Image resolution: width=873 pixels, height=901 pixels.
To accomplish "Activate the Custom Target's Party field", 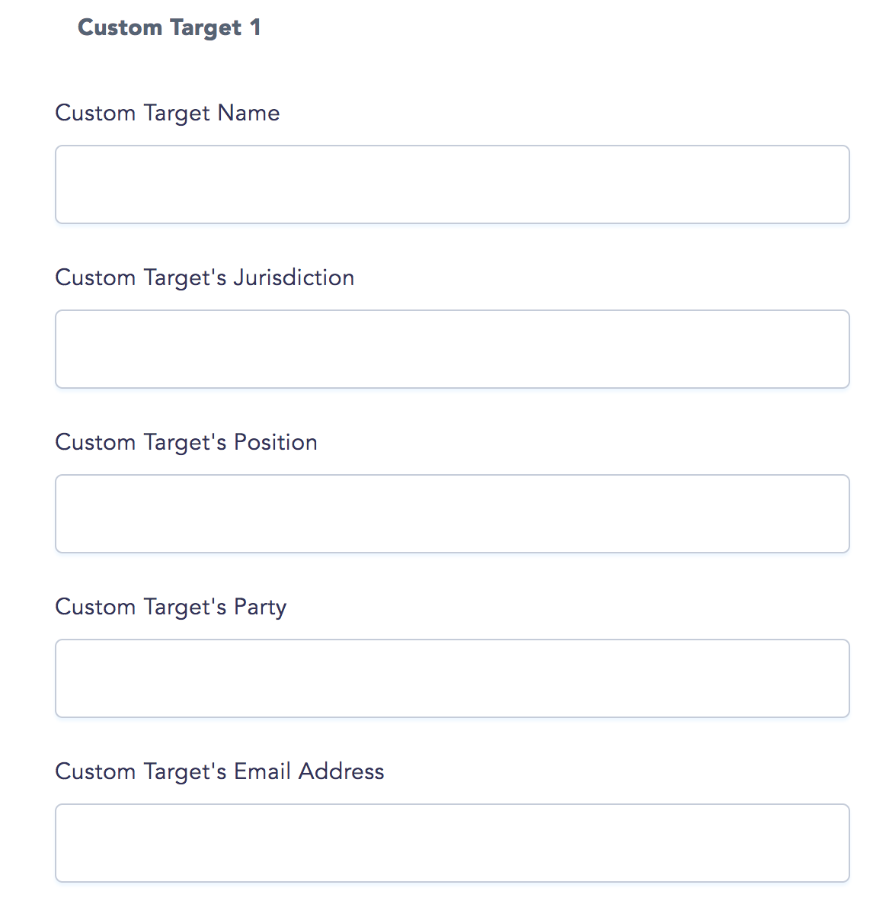I will [452, 678].
